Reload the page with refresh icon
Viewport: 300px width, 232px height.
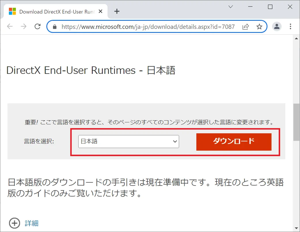click(x=37, y=26)
